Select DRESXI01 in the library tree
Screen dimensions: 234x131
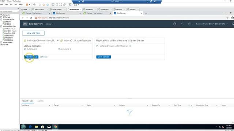pyautogui.click(x=8, y=22)
